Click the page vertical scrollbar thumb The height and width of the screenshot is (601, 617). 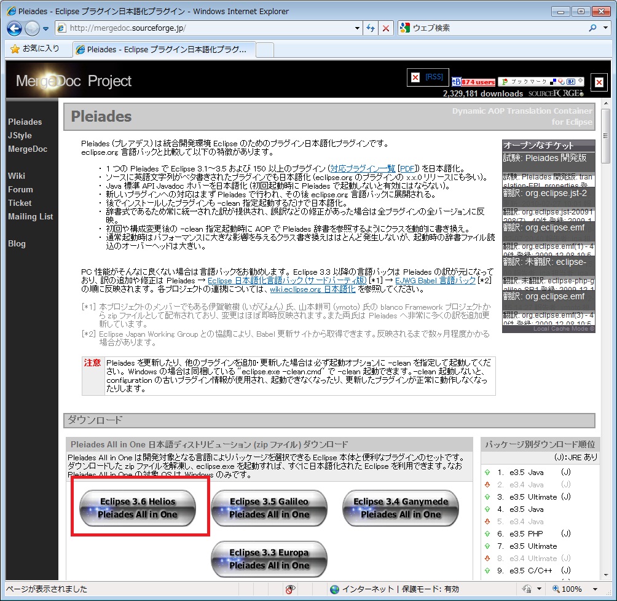coord(605,135)
